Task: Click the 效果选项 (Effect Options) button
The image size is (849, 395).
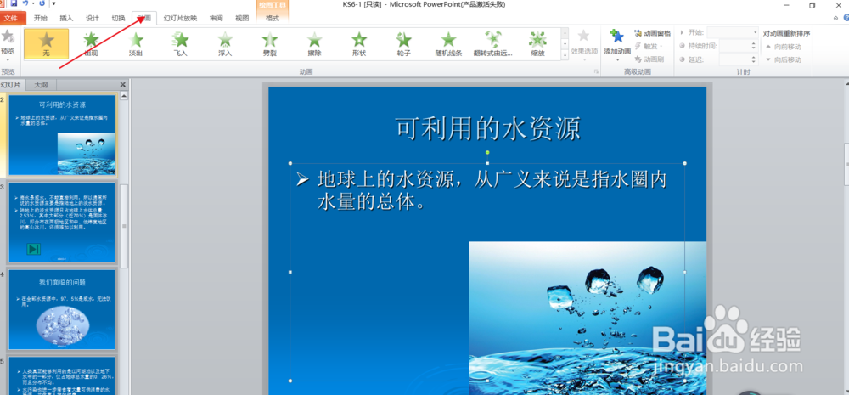Action: point(584,42)
